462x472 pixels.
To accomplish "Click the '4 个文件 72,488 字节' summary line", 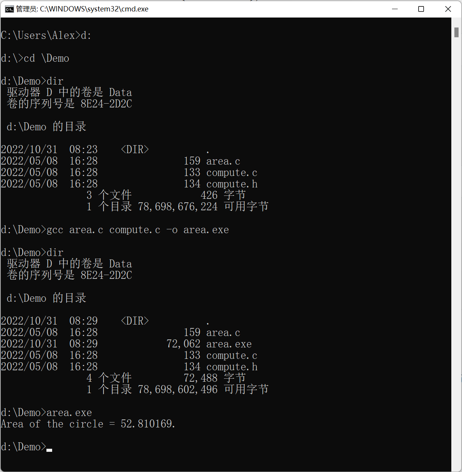I will point(166,378).
